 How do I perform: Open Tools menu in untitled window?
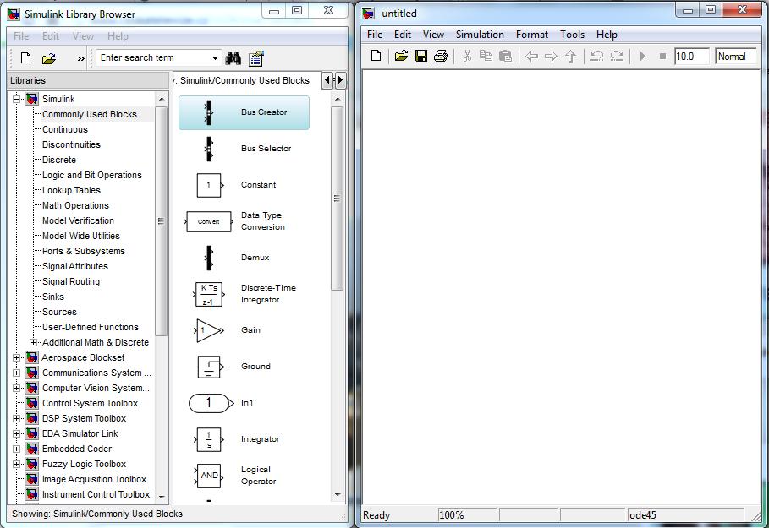[x=573, y=35]
